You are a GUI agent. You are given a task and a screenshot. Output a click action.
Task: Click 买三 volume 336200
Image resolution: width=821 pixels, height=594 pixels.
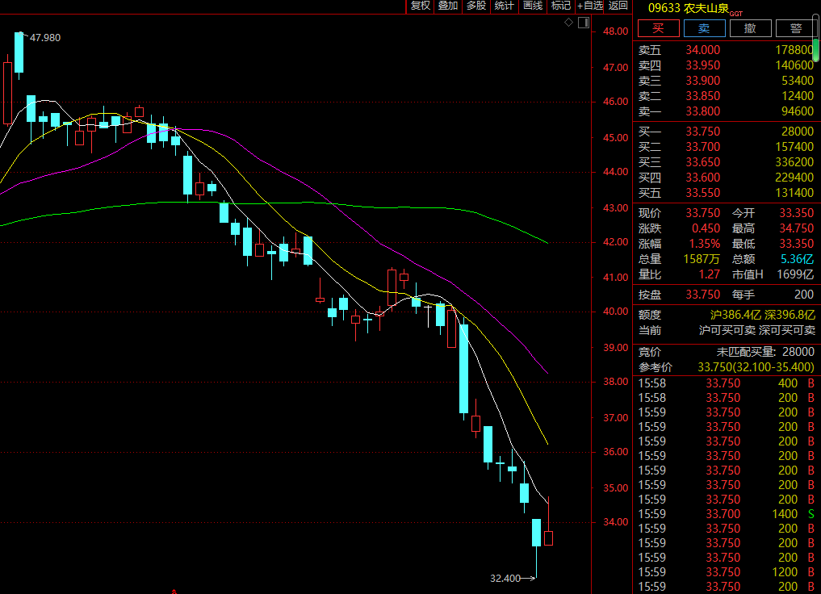[x=794, y=162]
